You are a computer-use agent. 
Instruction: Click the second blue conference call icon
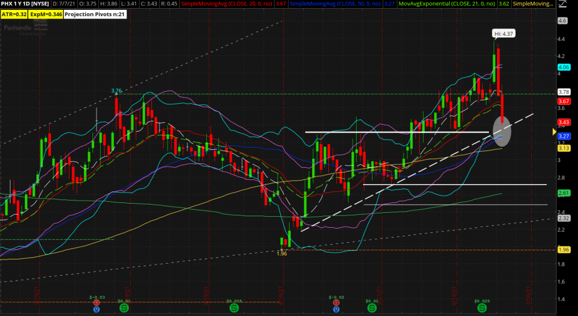coord(336,309)
